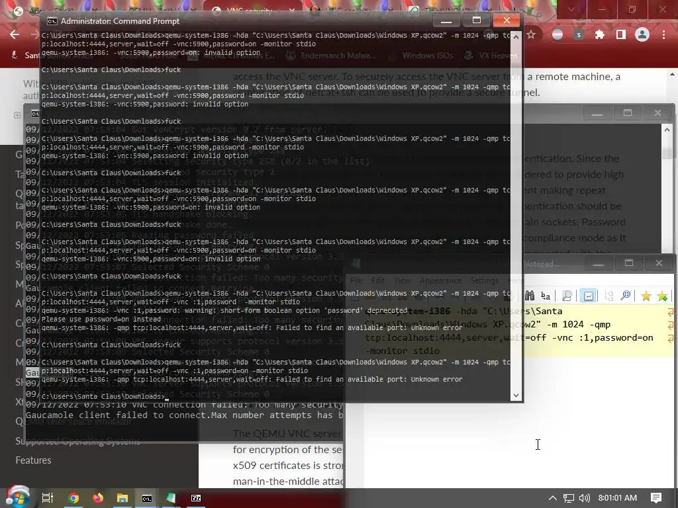Open the Chrome three-dot menu
Viewport: 678px width, 508px height.
(x=663, y=34)
